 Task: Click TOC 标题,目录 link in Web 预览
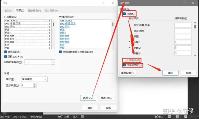click(x=68, y=24)
